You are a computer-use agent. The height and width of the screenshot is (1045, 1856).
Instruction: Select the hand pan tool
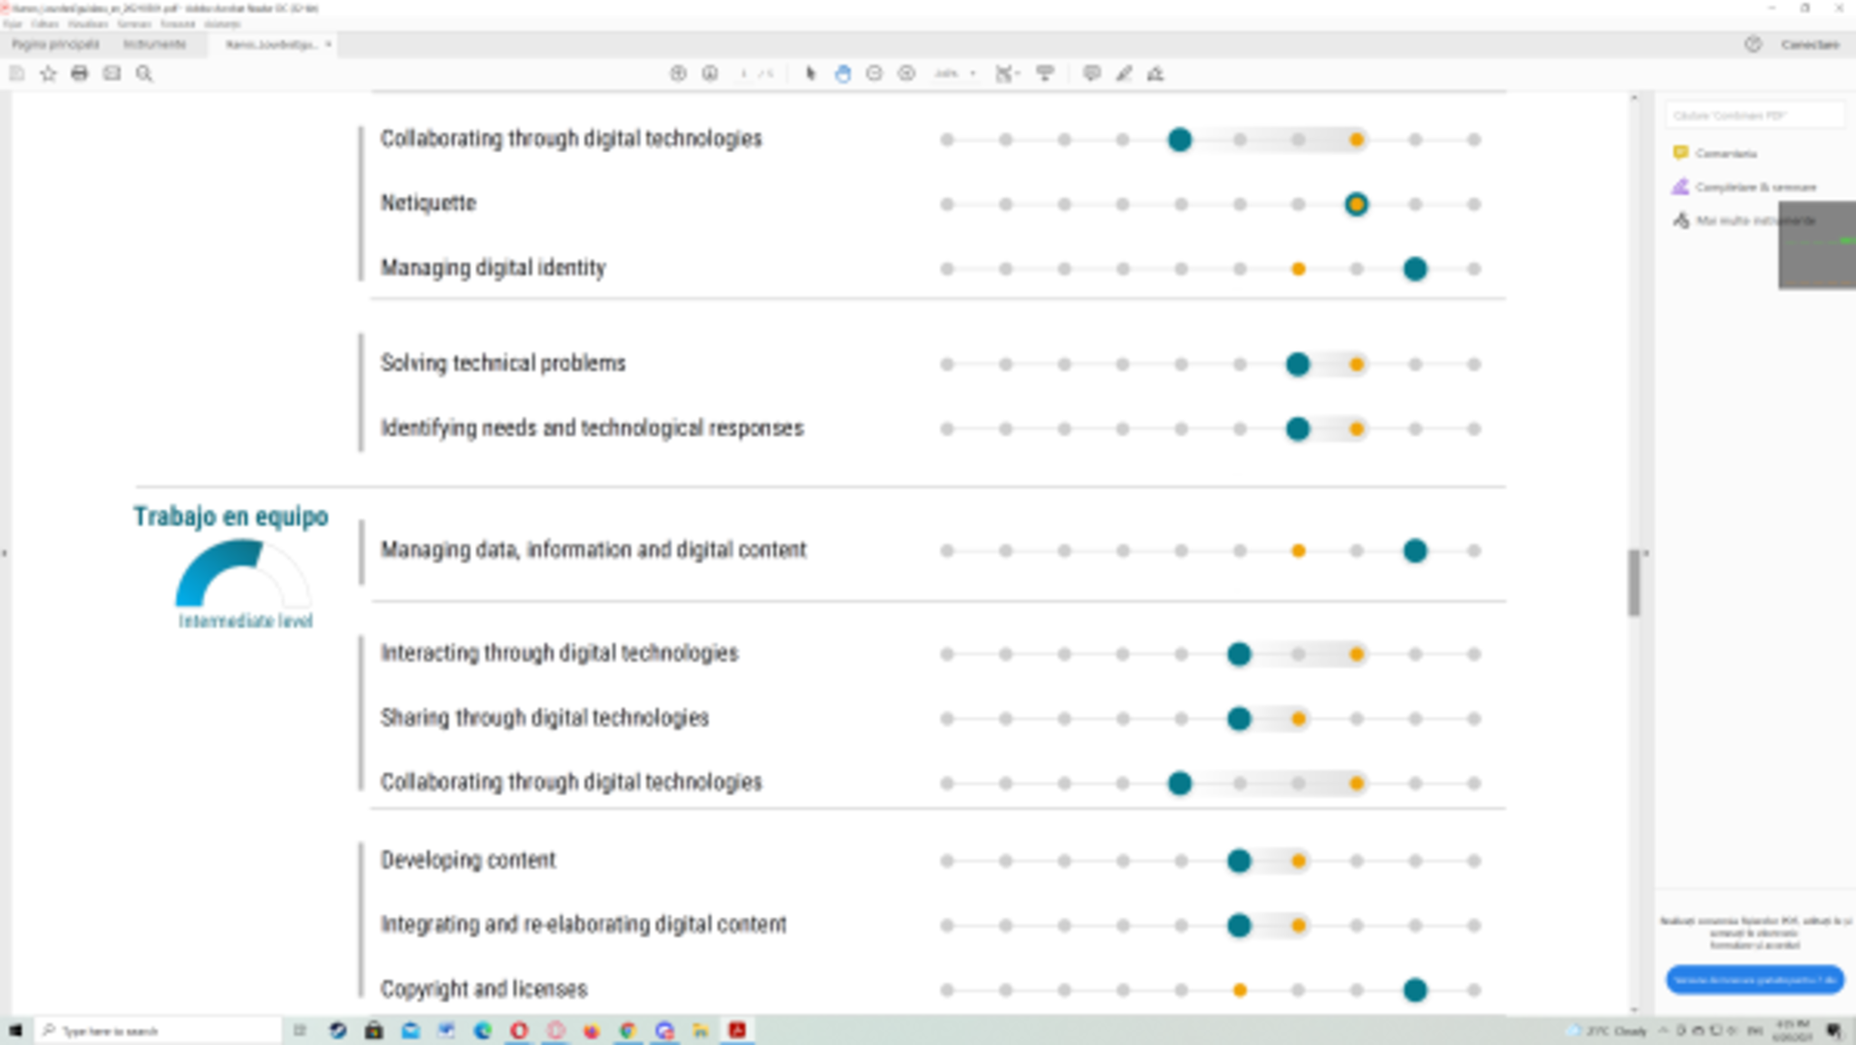tap(843, 73)
